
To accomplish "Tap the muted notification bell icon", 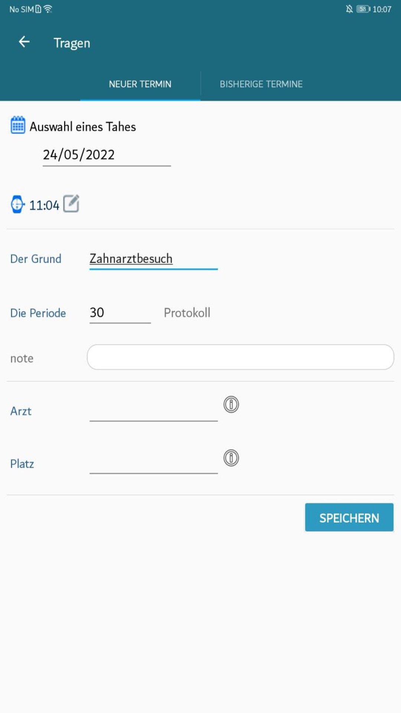I will tap(349, 9).
